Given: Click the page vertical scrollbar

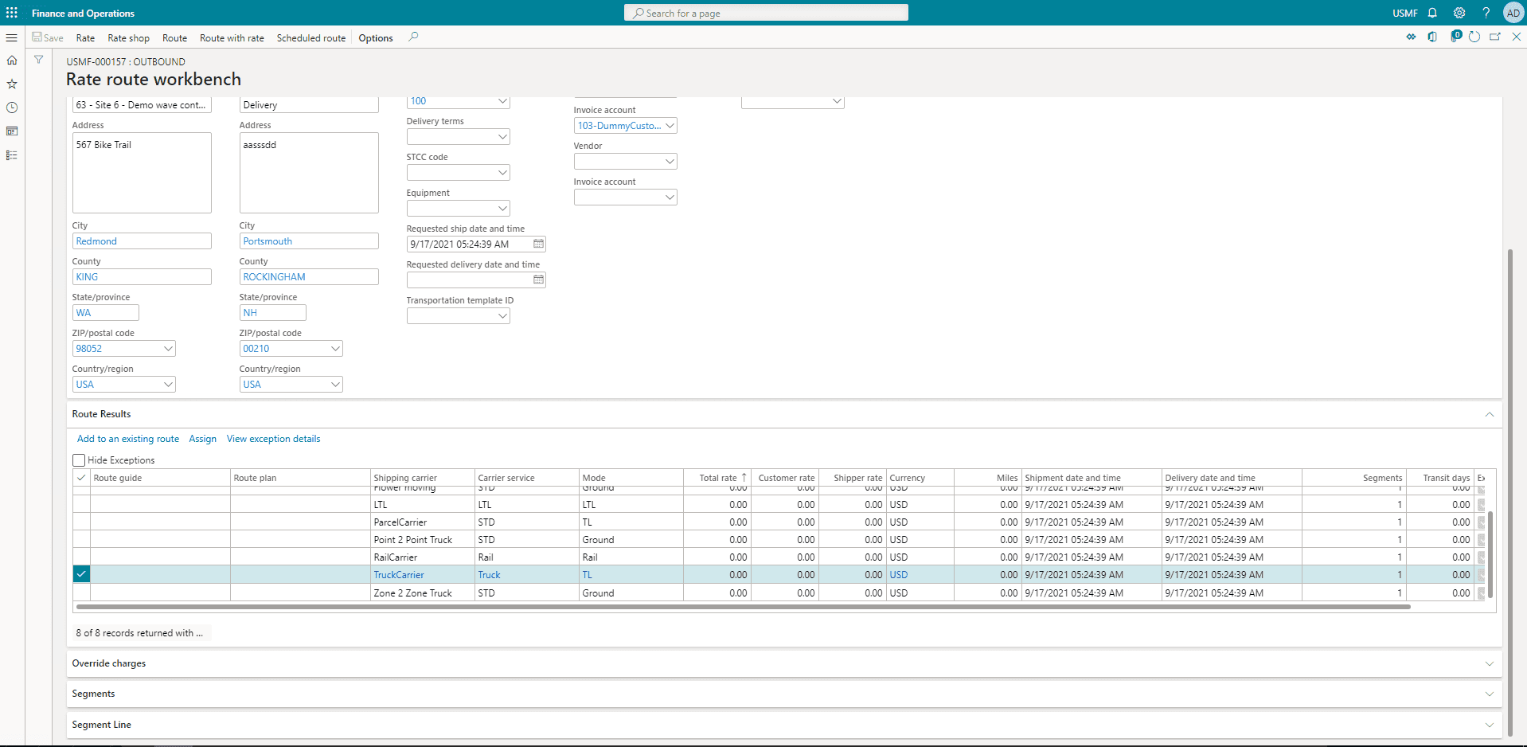Looking at the screenshot, I should (x=1509, y=491).
